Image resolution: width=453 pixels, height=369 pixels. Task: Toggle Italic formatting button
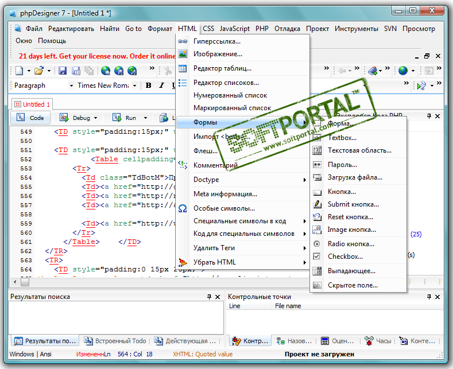(161, 86)
